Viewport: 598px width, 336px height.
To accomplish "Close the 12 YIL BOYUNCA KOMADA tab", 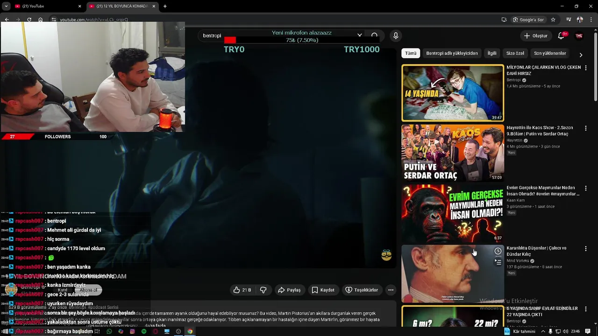I will click(154, 6).
